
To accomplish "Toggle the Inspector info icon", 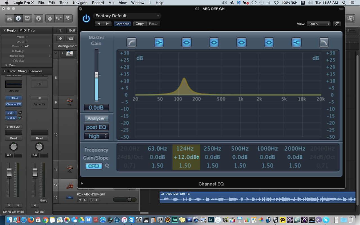I will [x=18, y=18].
